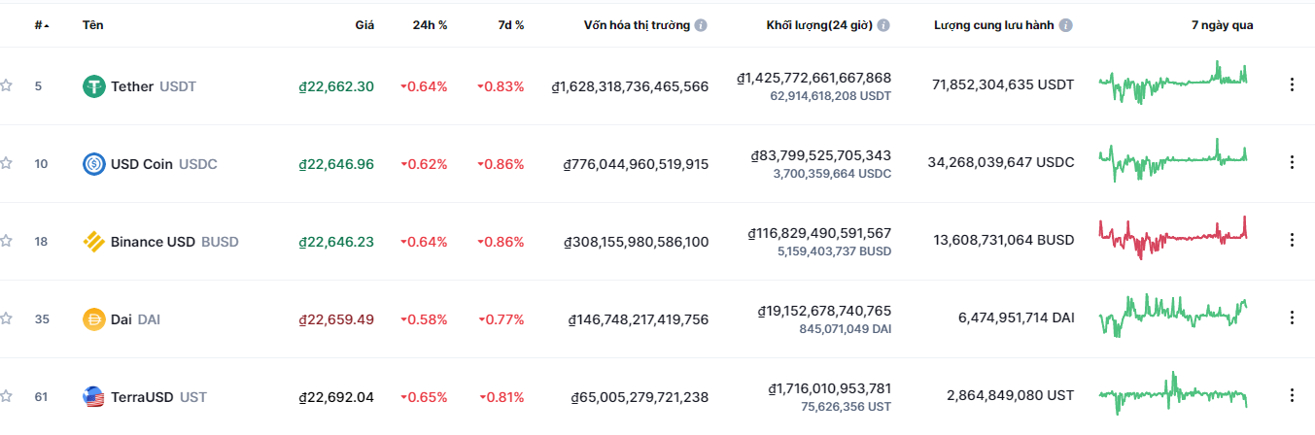This screenshot has height=435, width=1315.
Task: Open Tether market cap value link
Action: tap(630, 86)
